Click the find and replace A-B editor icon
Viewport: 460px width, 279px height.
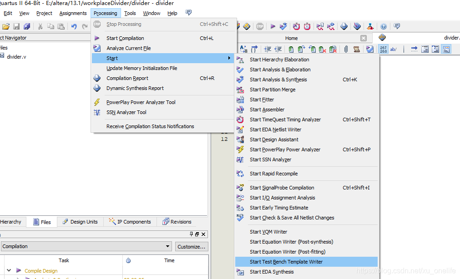click(243, 49)
